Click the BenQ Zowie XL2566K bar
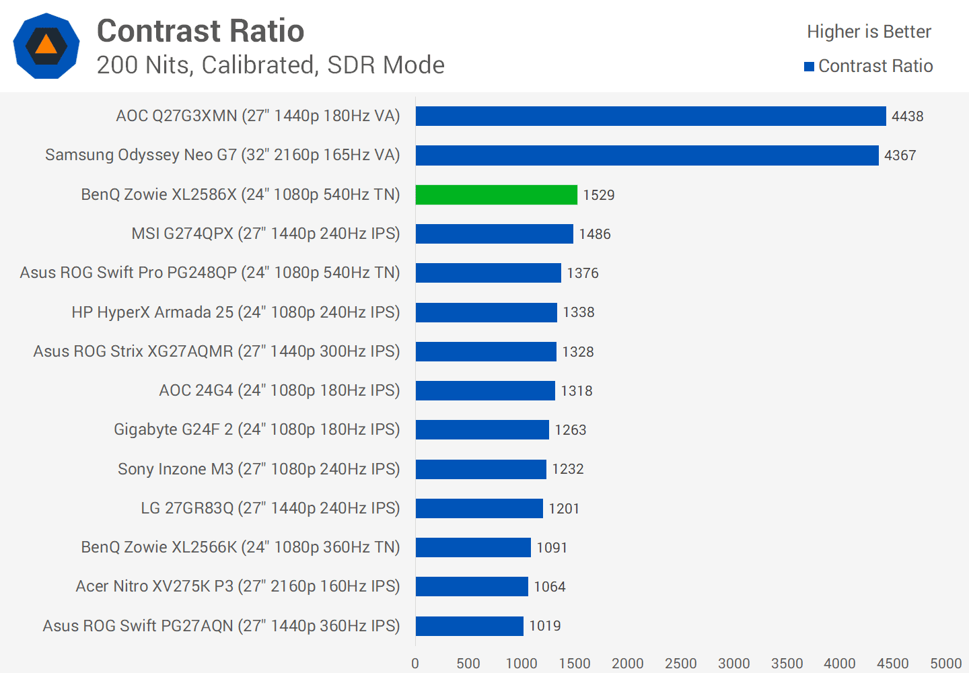The height and width of the screenshot is (673, 969). (473, 547)
